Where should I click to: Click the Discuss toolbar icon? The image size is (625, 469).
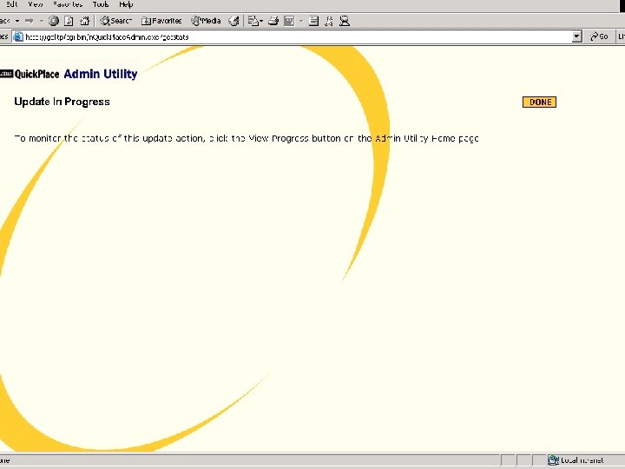tap(313, 21)
